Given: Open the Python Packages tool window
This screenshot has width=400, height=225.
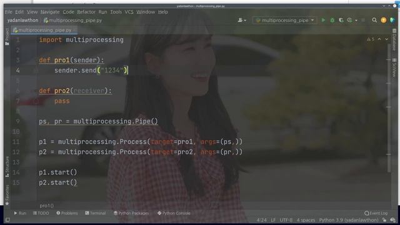Looking at the screenshot, I should point(131,213).
